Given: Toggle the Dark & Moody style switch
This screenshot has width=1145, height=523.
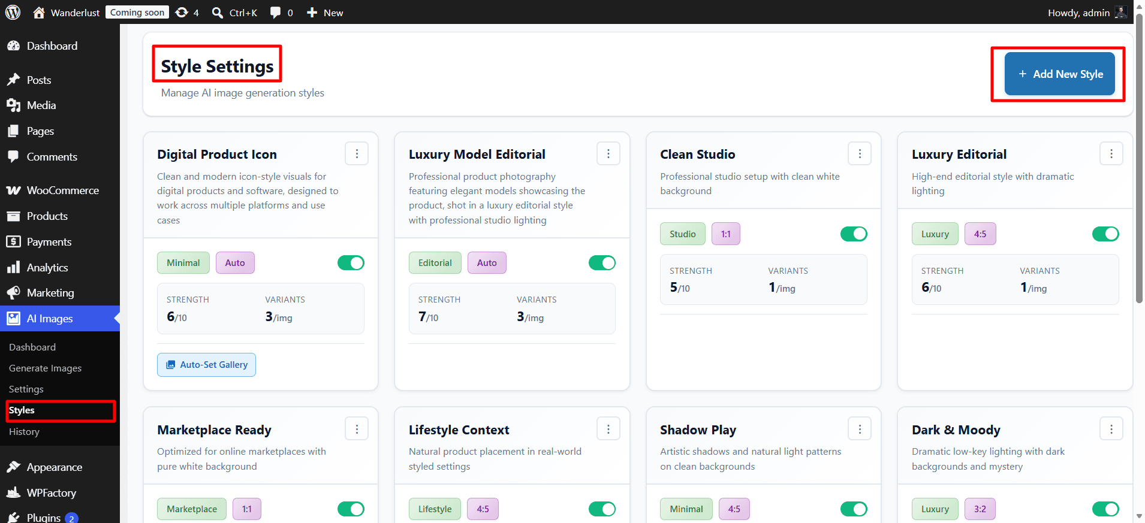Looking at the screenshot, I should 1105,509.
